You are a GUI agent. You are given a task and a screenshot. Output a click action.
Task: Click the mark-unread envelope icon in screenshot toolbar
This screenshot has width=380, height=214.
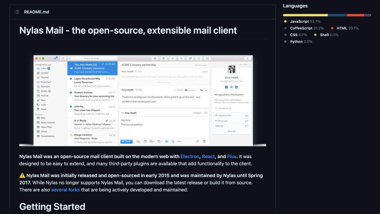pos(190,59)
